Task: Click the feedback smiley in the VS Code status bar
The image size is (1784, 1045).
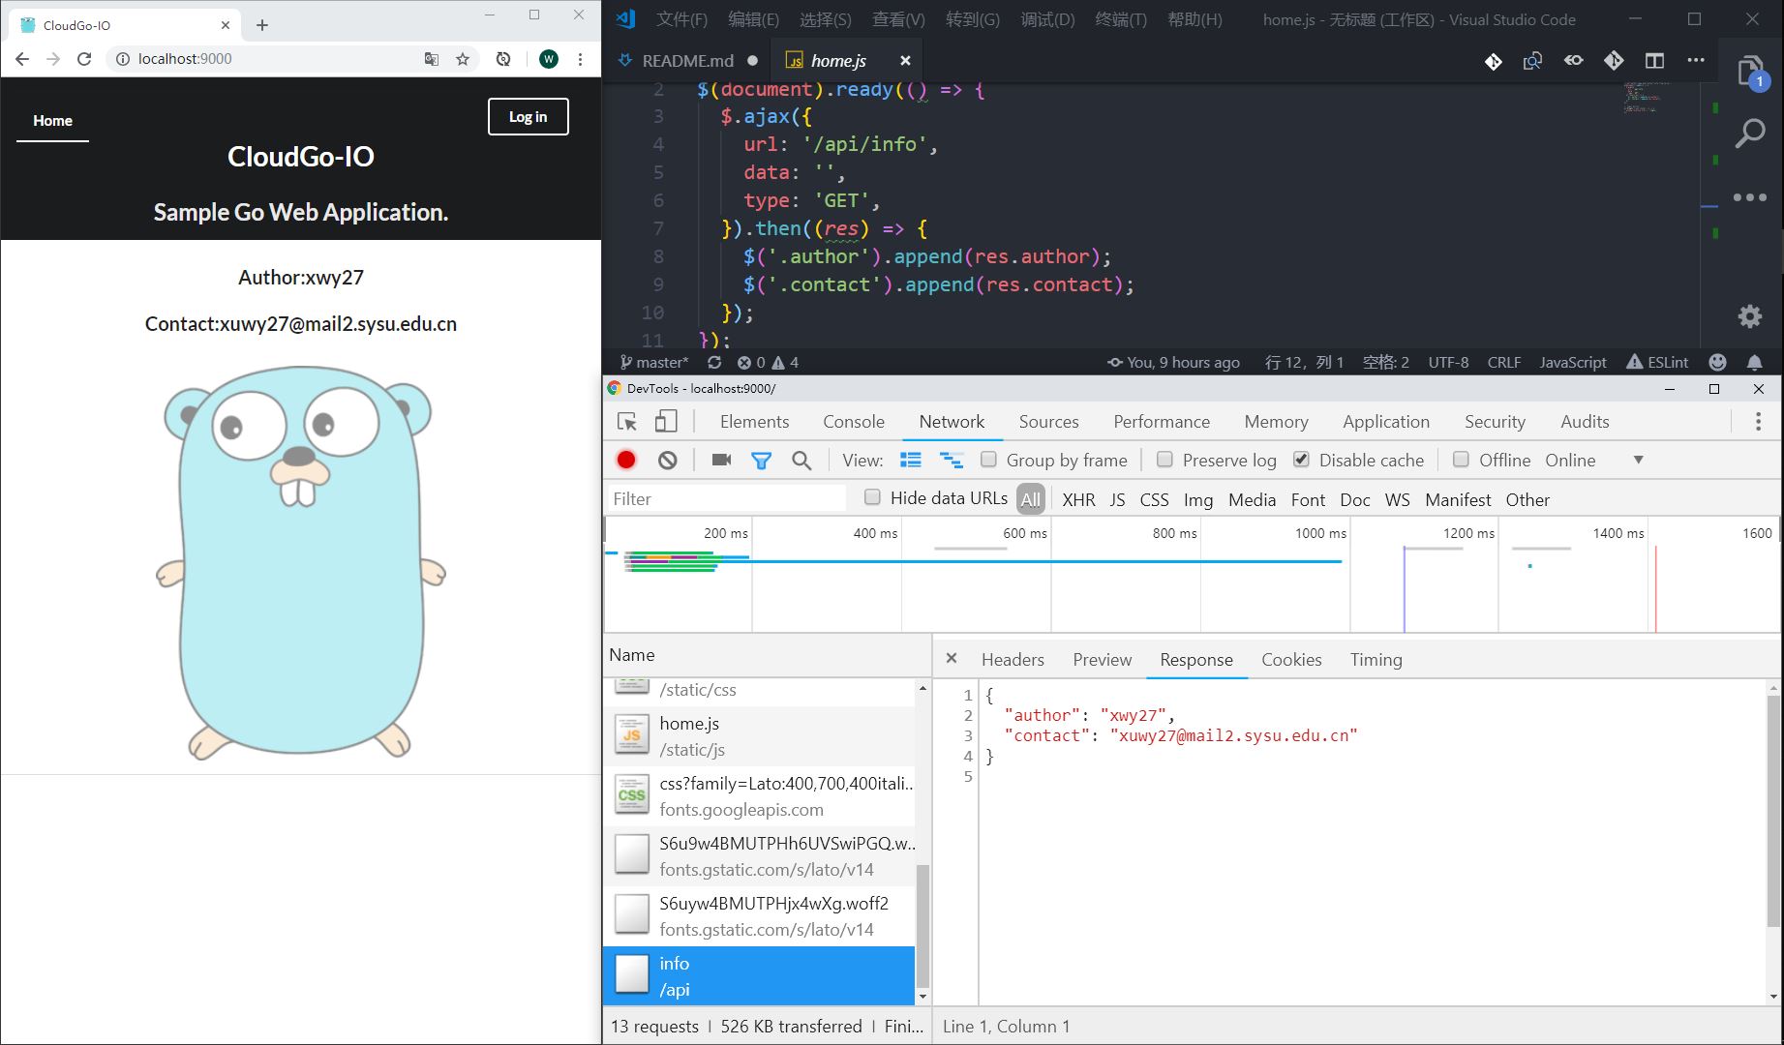Action: [1718, 362]
